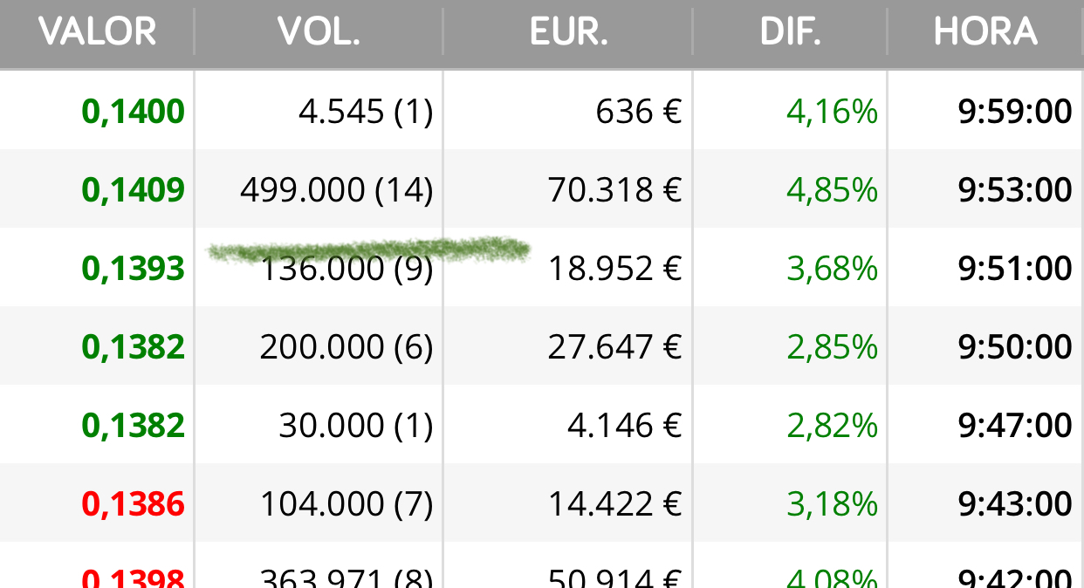The image size is (1084, 588).
Task: Select the EUR. column header
Action: click(568, 32)
